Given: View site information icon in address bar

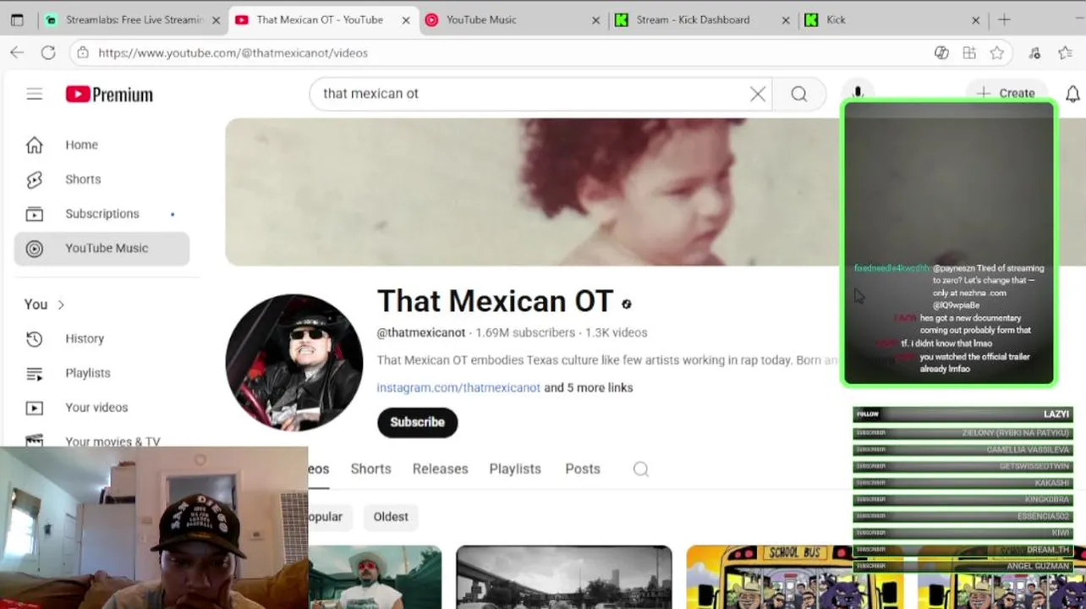Looking at the screenshot, I should (82, 52).
